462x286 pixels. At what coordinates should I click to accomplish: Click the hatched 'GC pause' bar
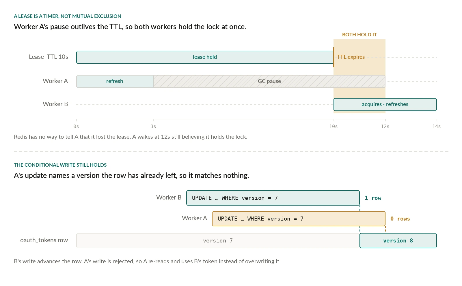[x=269, y=81]
